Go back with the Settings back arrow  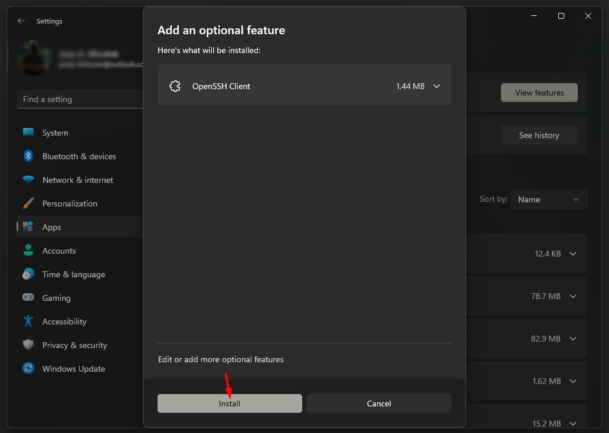click(21, 21)
